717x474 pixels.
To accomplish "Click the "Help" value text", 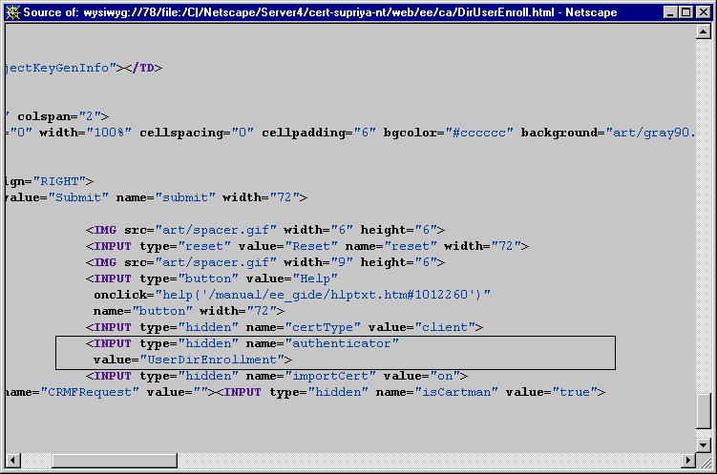I will click(315, 278).
